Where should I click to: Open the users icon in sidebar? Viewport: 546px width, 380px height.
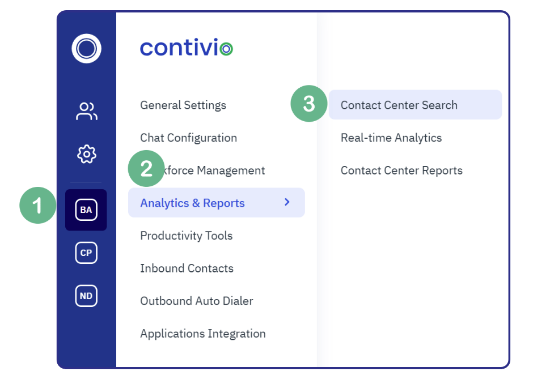(86, 111)
